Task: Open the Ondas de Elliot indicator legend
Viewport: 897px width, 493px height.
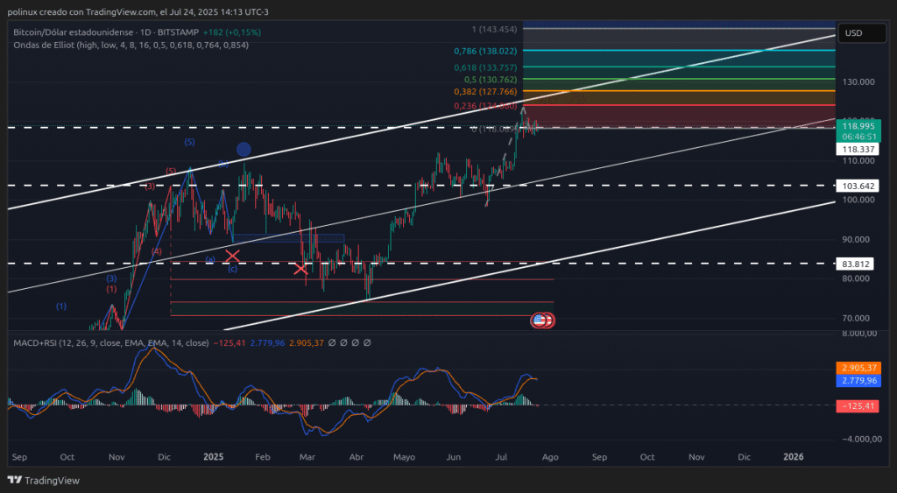Action: (x=131, y=45)
